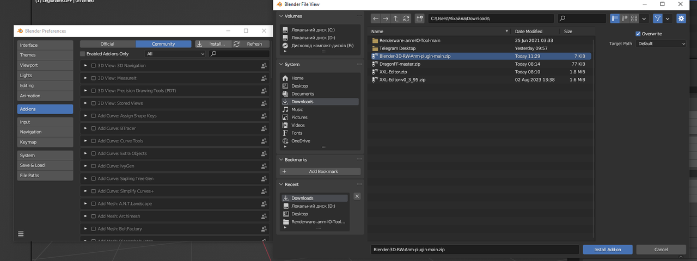The width and height of the screenshot is (697, 261).
Task: Cancel the file browser dialog
Action: click(661, 250)
